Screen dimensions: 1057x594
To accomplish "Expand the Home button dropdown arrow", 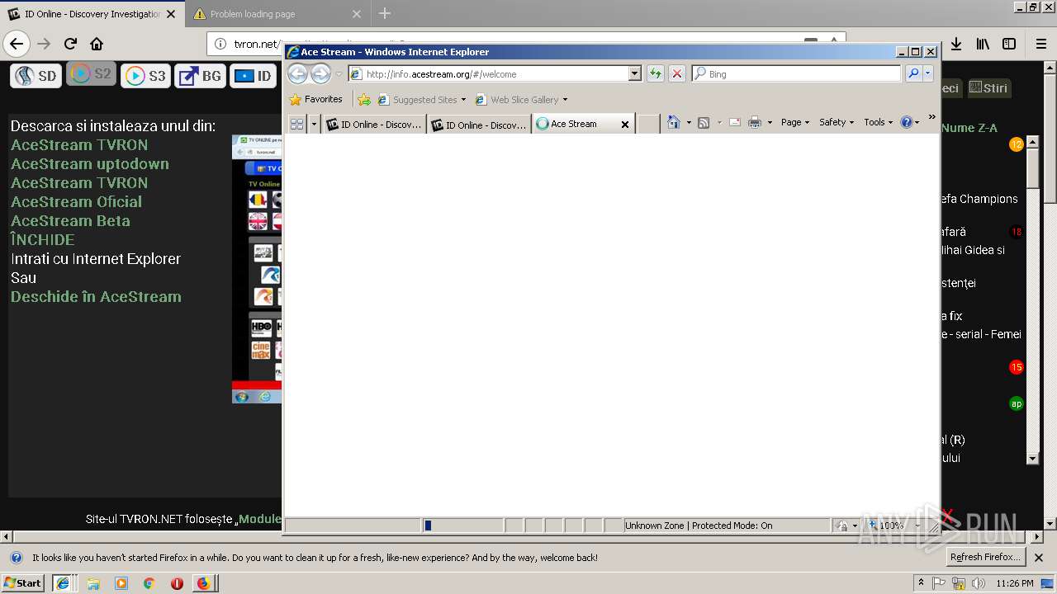I will (x=689, y=122).
